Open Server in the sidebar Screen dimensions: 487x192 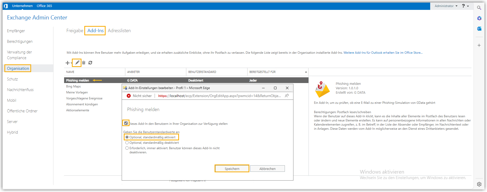coord(12,121)
